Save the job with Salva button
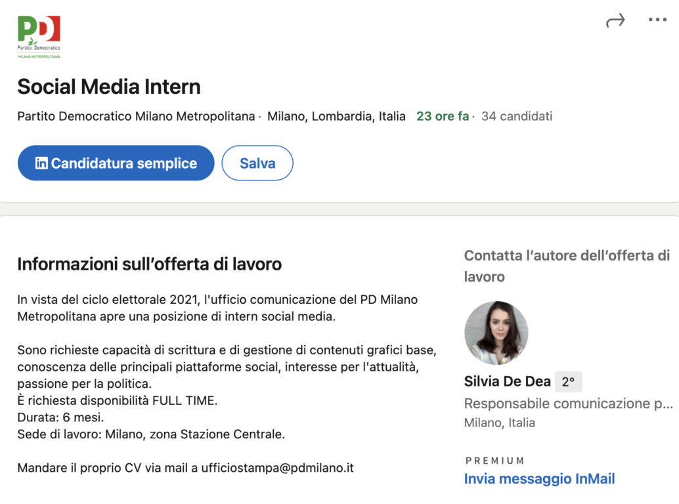This screenshot has height=504, width=679. pyautogui.click(x=257, y=163)
